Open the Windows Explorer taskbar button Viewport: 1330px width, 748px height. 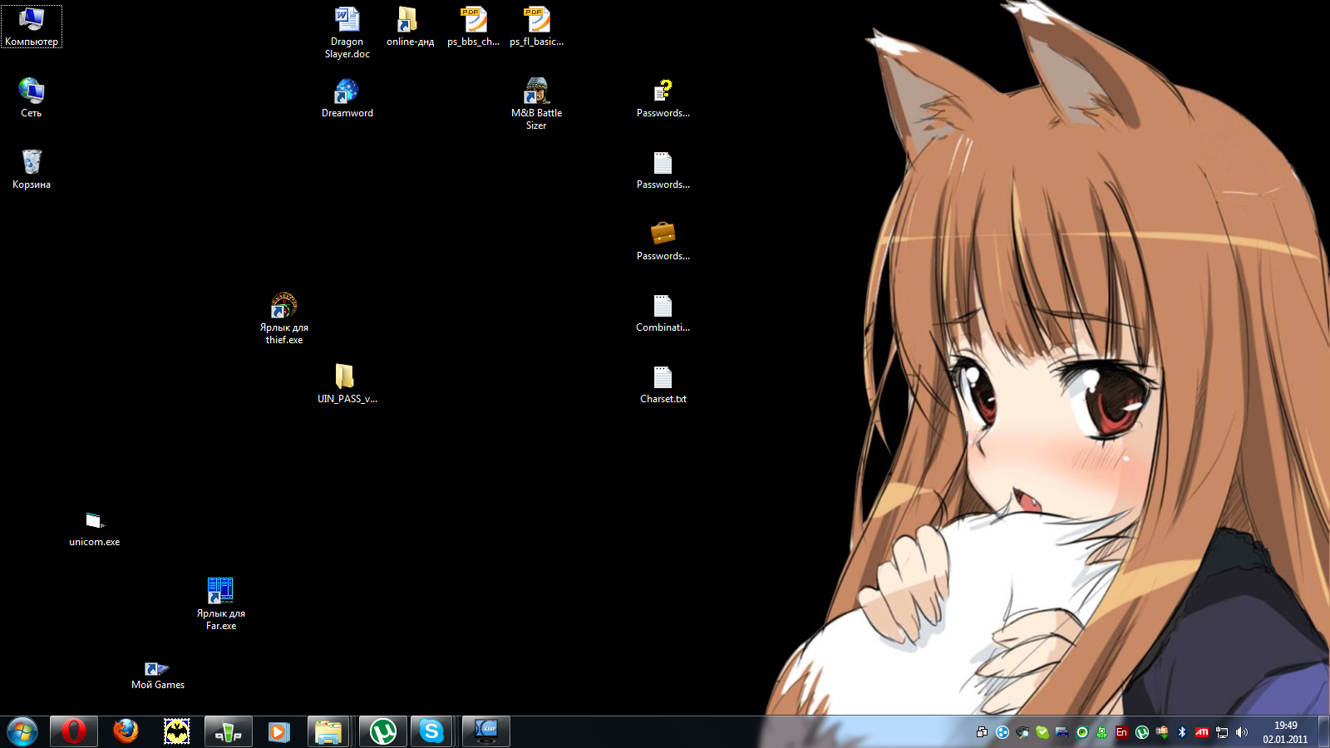point(329,731)
